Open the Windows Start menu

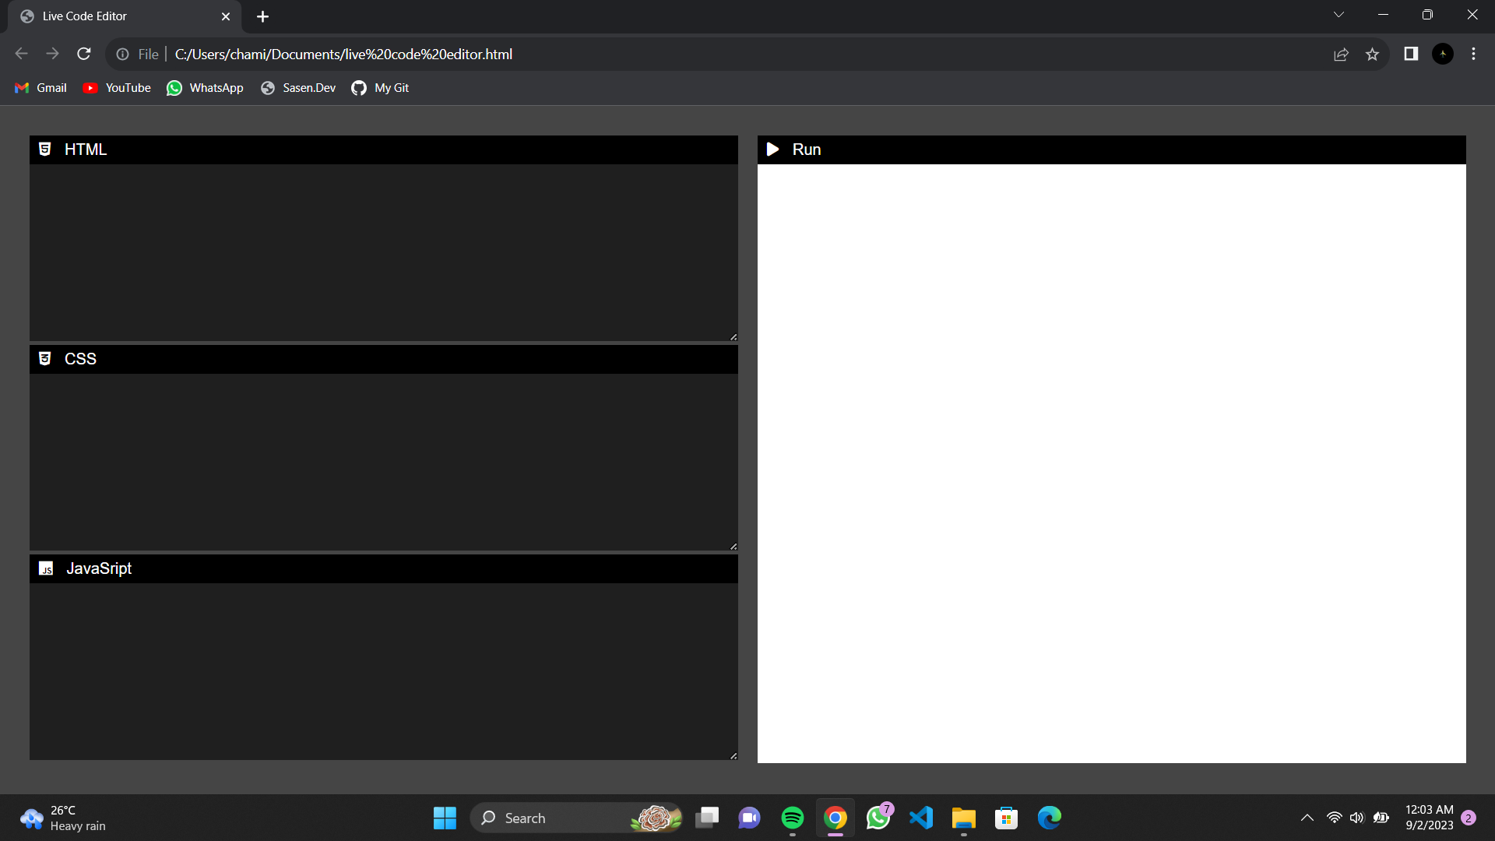click(x=445, y=818)
